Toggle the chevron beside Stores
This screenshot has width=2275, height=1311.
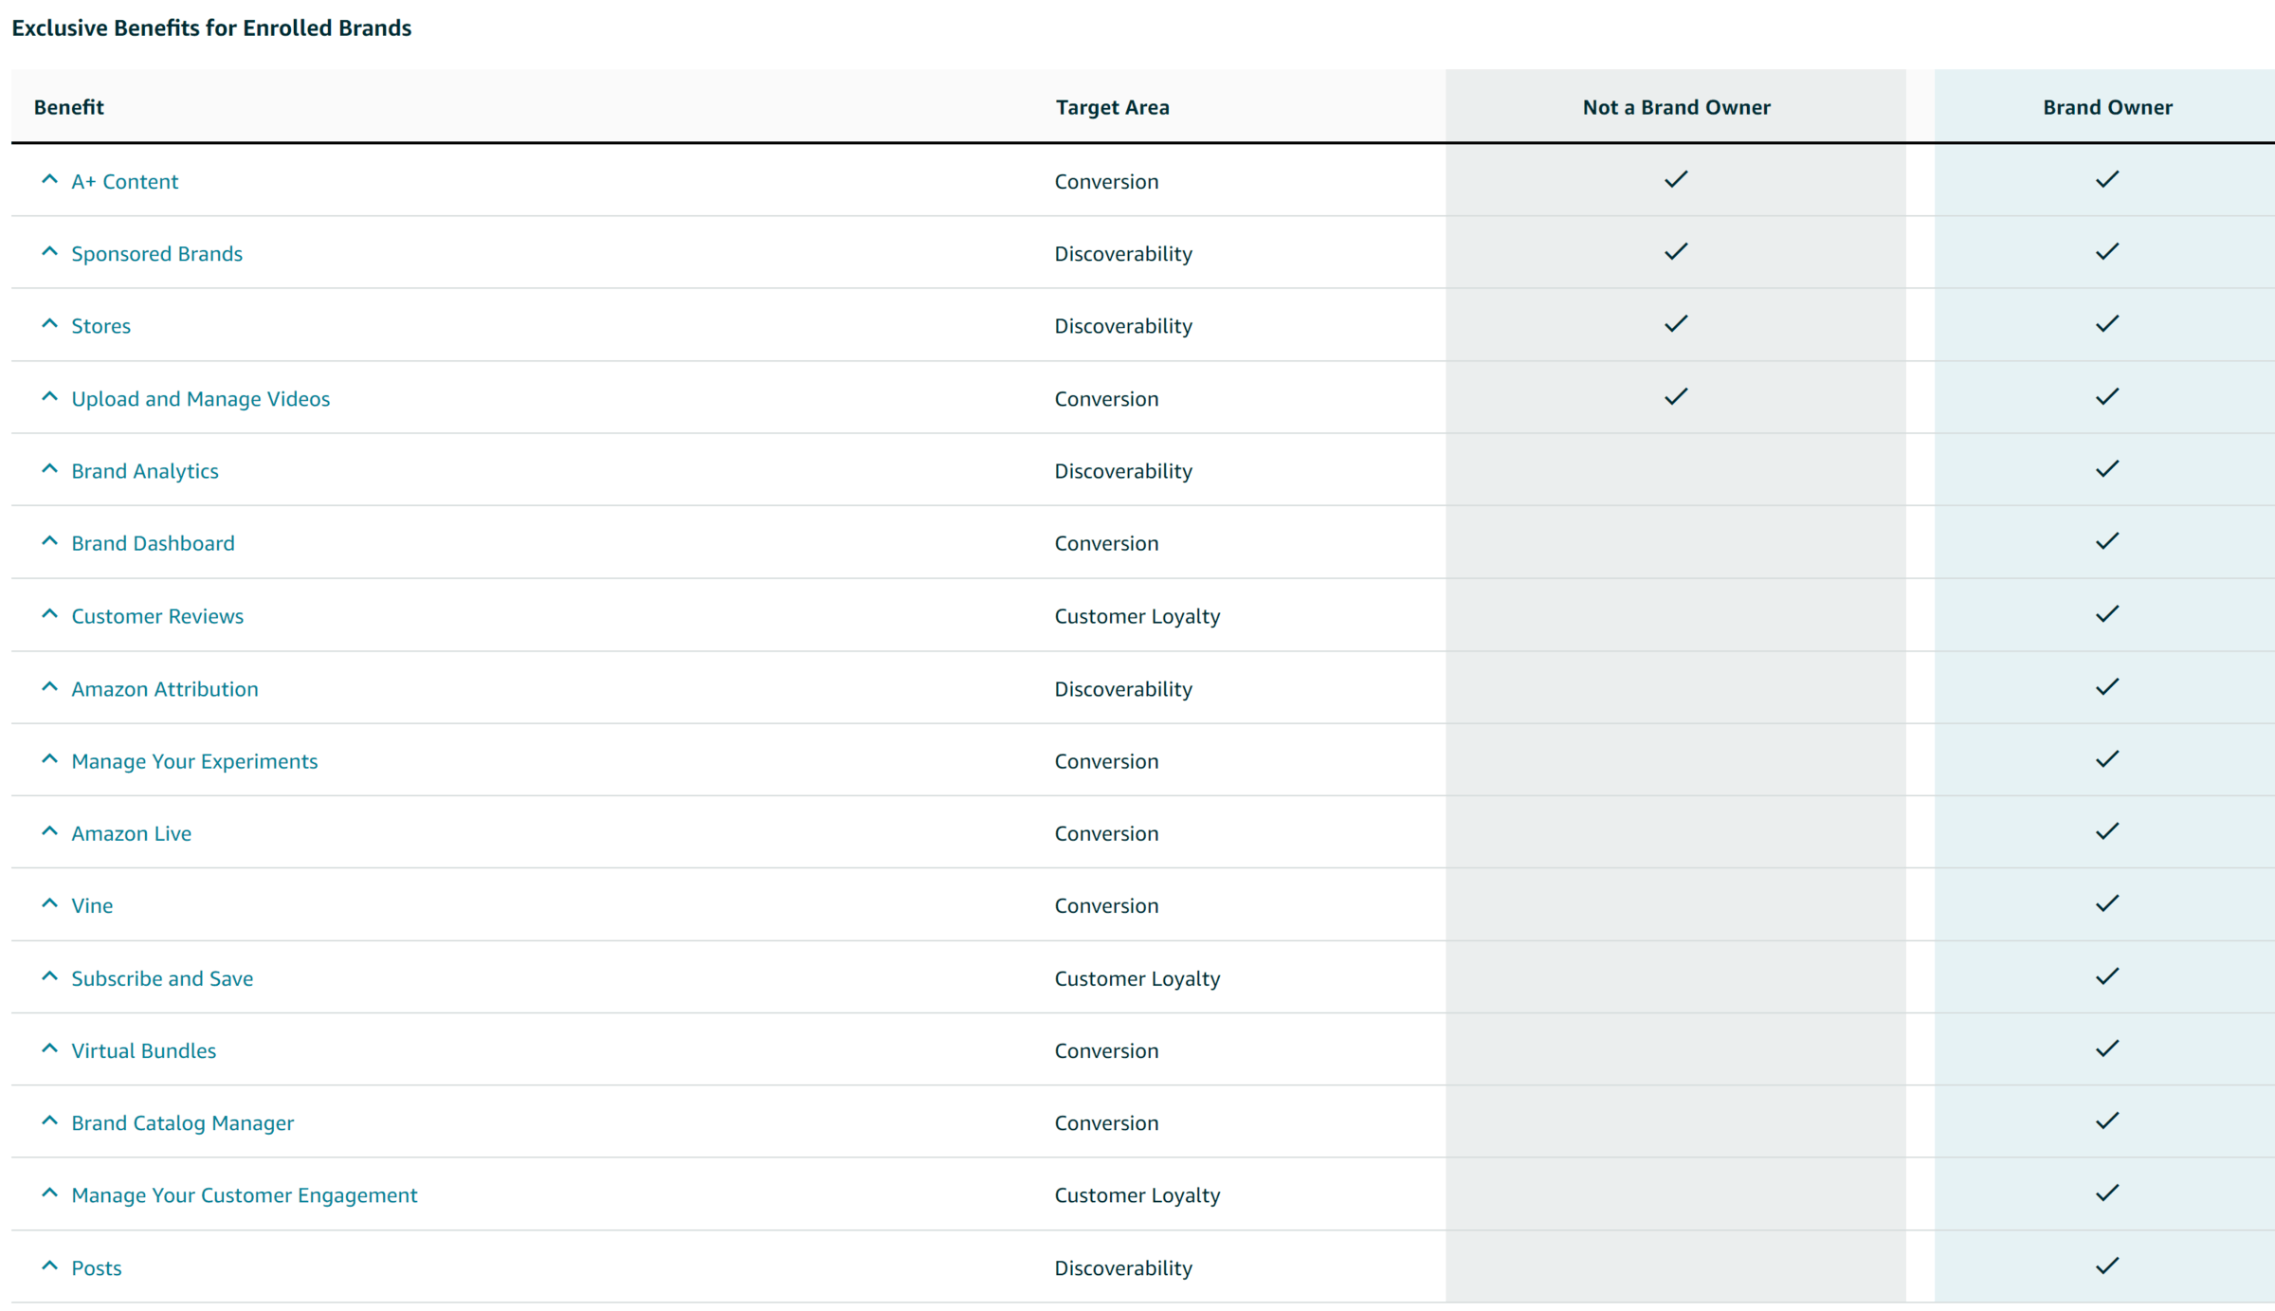tap(50, 323)
